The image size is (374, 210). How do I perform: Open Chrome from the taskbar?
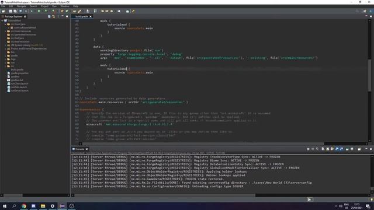tap(24, 206)
